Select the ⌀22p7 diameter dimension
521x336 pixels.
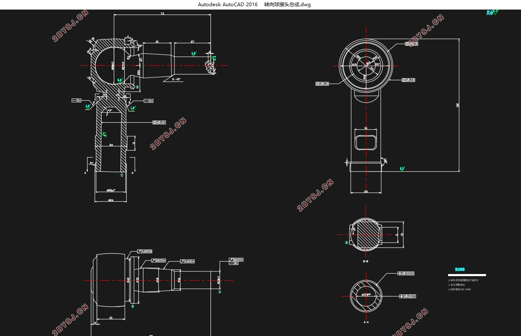point(110,190)
